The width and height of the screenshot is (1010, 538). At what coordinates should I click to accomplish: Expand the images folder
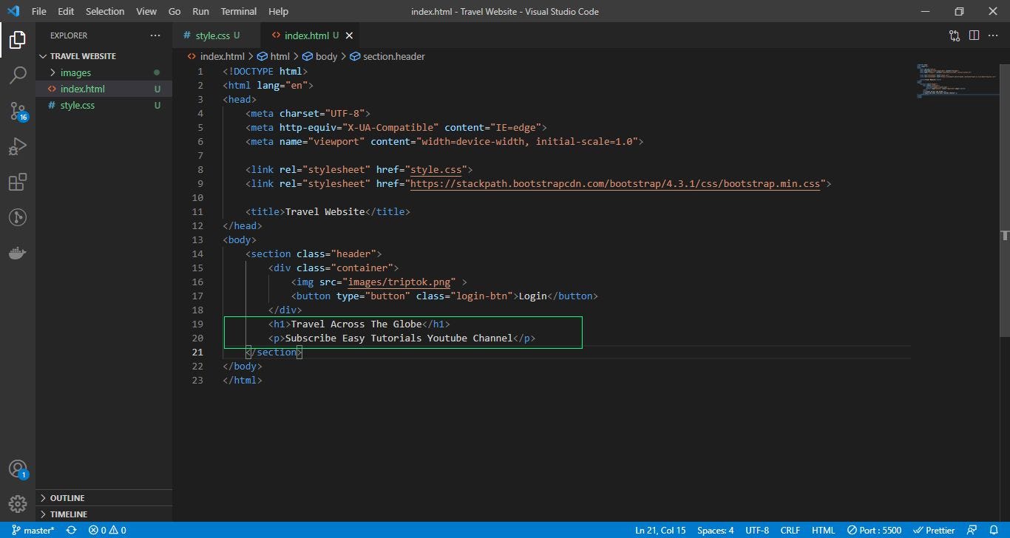coord(76,72)
